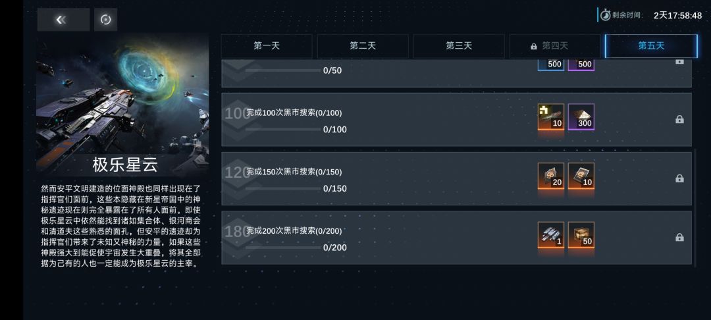Click the 0/150 black market progress bar
The width and height of the screenshot is (711, 320).
282,188
